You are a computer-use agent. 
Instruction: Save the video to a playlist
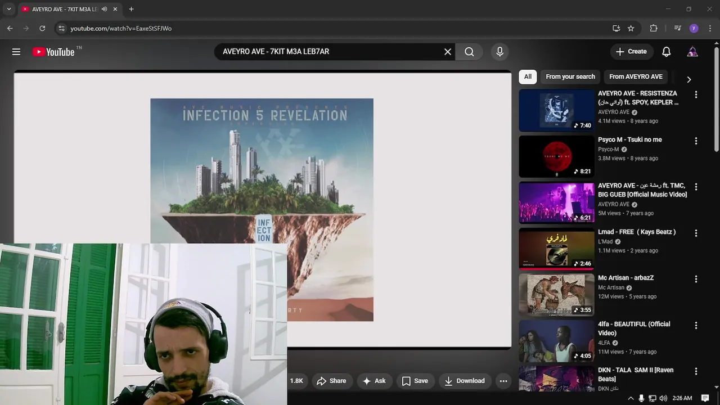[415, 381]
